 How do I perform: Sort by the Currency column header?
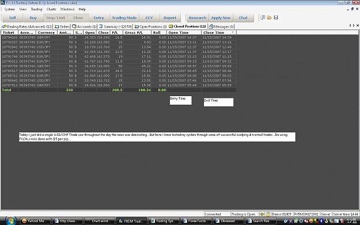coord(47,33)
